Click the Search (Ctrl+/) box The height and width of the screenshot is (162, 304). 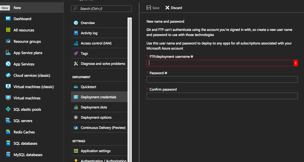[x=101, y=8]
